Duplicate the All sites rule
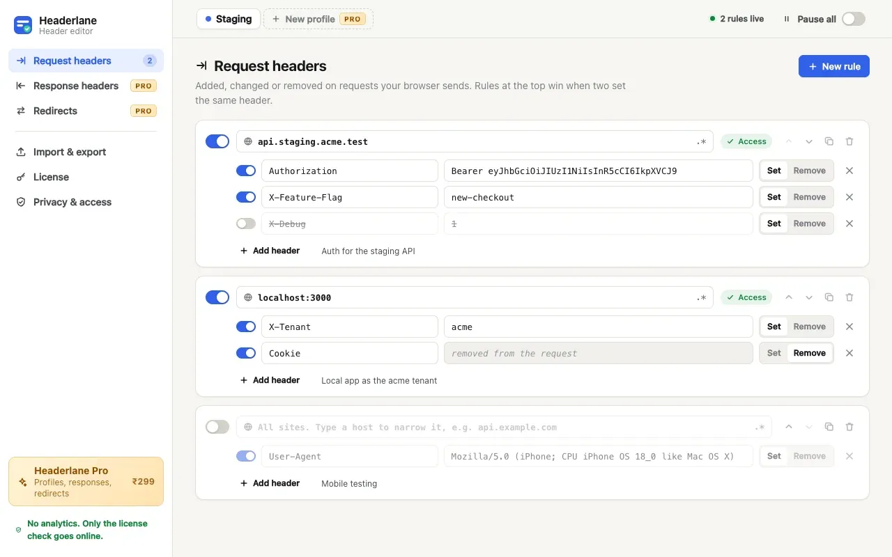The height and width of the screenshot is (557, 892). pyautogui.click(x=829, y=427)
